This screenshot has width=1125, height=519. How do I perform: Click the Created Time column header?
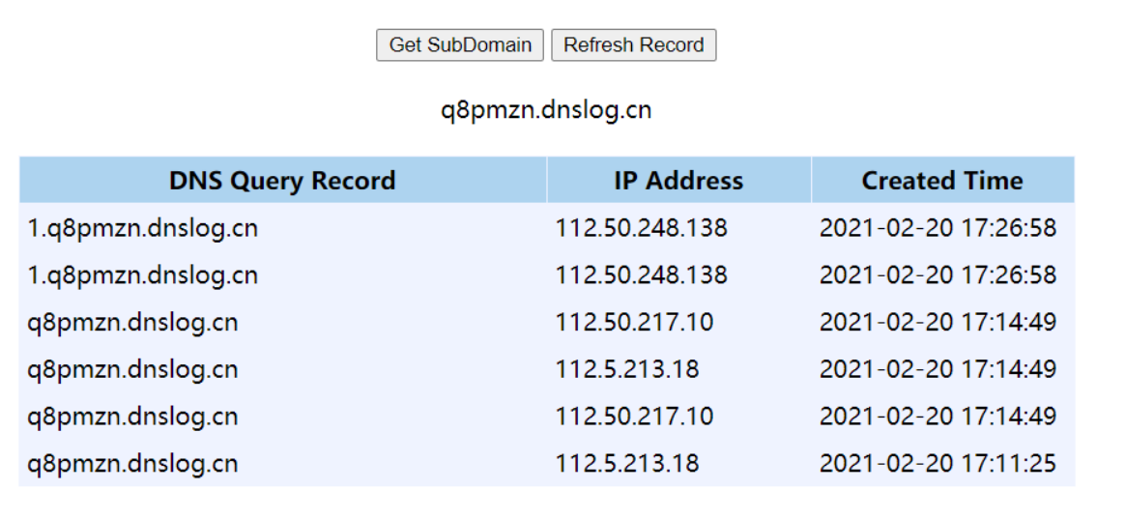point(942,180)
